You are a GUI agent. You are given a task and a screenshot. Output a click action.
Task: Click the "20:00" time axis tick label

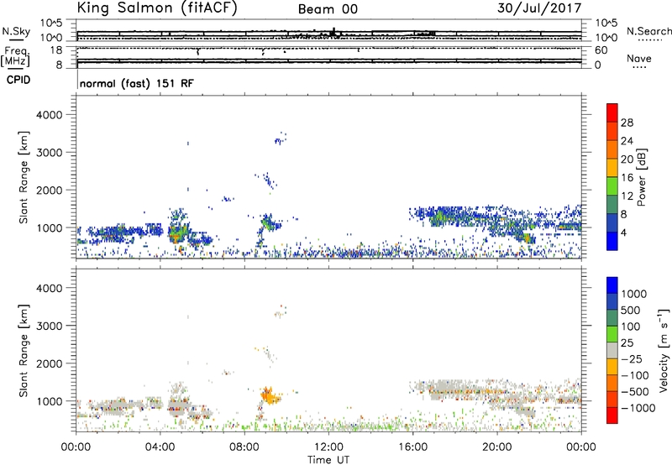497,447
